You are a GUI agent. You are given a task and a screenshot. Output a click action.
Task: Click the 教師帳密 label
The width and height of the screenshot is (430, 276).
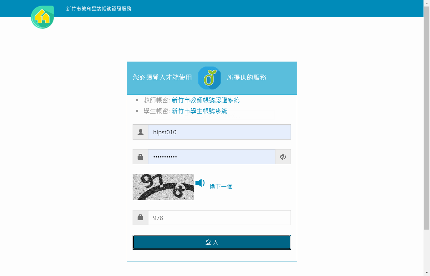[x=156, y=100]
